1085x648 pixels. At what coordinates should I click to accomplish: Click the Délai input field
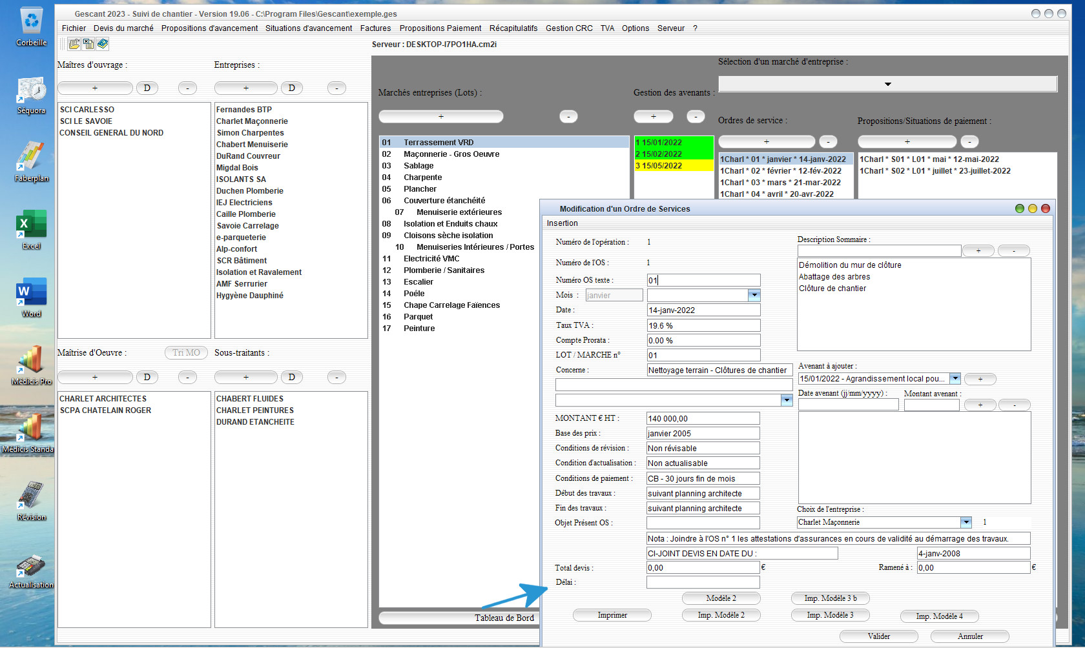tap(703, 582)
